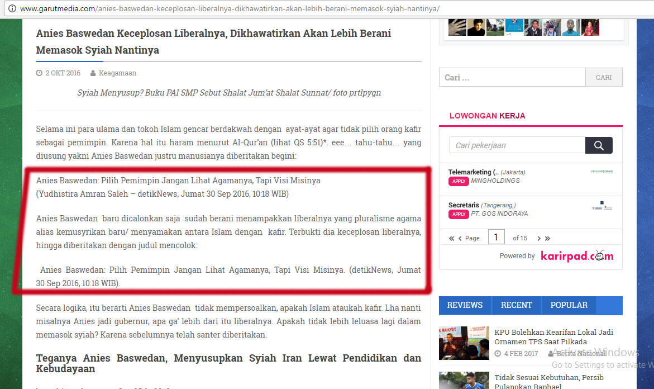Click the Teganya Anies Baswedan subheading

pos(228,363)
